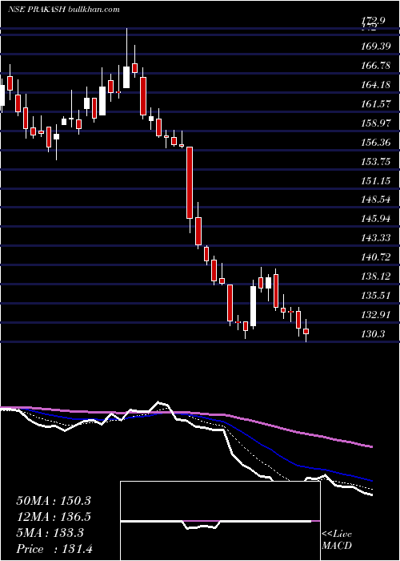Click the 140.72 price axis label

(x=375, y=257)
